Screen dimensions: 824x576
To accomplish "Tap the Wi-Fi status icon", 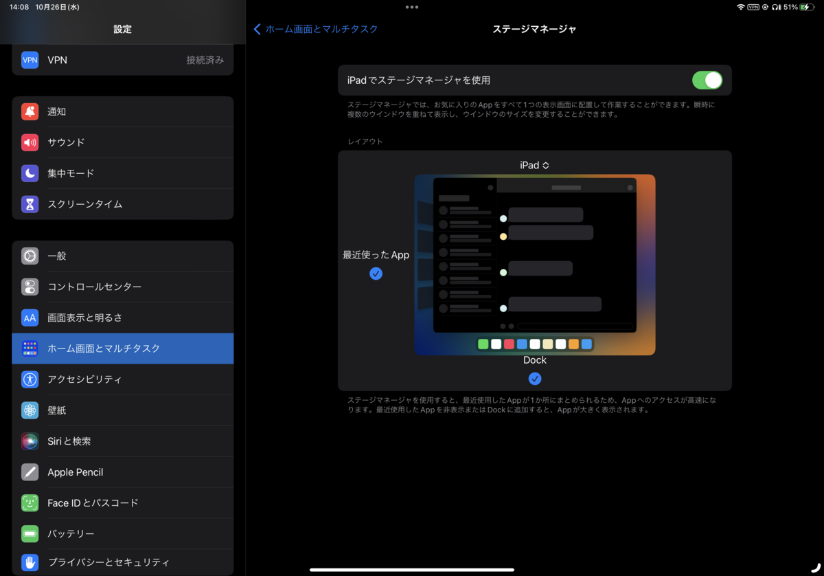I will pyautogui.click(x=741, y=7).
